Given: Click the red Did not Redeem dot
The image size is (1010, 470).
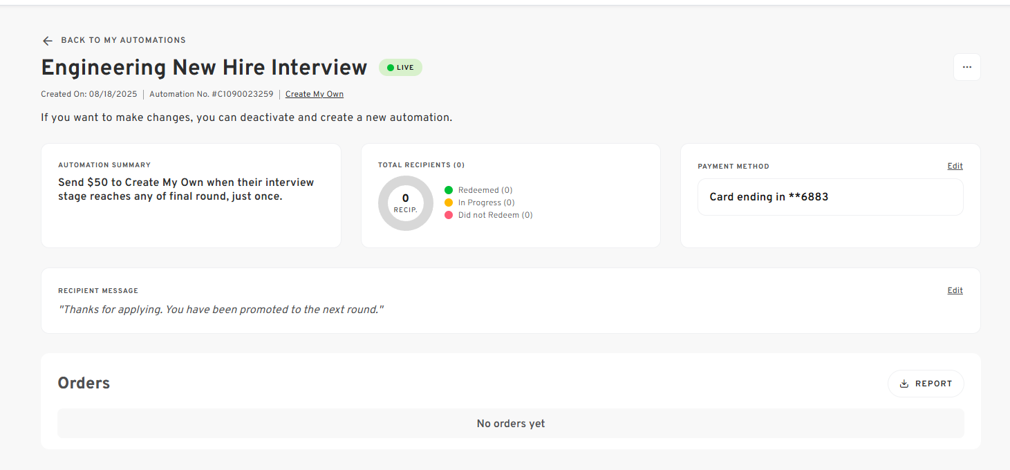Looking at the screenshot, I should click(x=449, y=215).
